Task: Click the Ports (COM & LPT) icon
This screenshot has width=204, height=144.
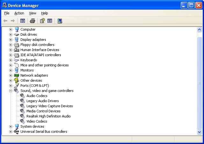Action: [17, 86]
